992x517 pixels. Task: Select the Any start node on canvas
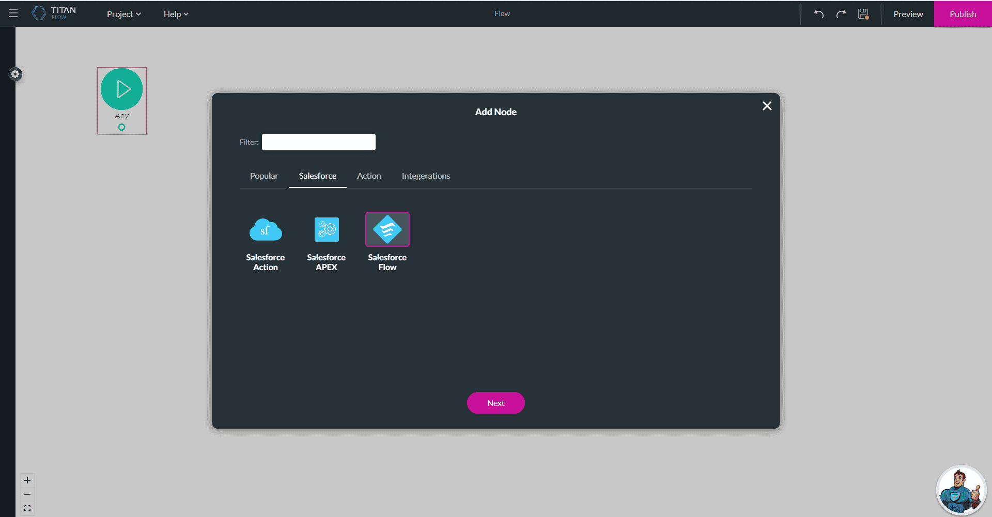pos(121,89)
